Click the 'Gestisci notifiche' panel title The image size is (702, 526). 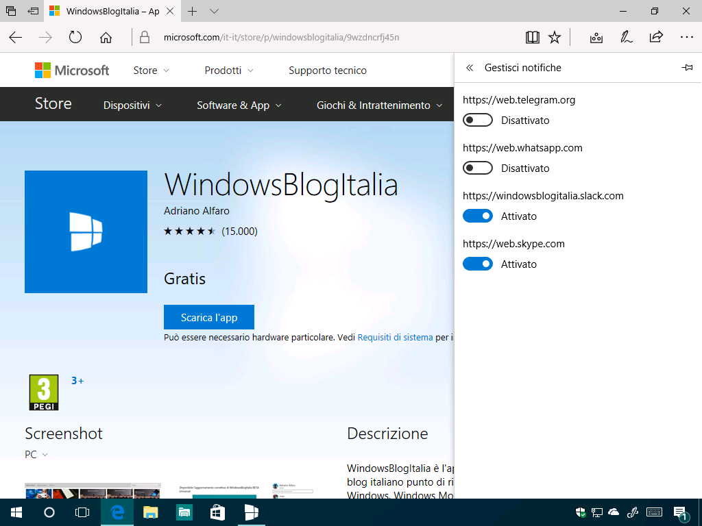pyautogui.click(x=523, y=68)
